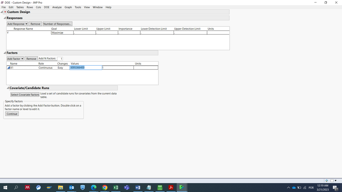Open Outlook from the taskbar
342x192 pixels.
[72, 188]
